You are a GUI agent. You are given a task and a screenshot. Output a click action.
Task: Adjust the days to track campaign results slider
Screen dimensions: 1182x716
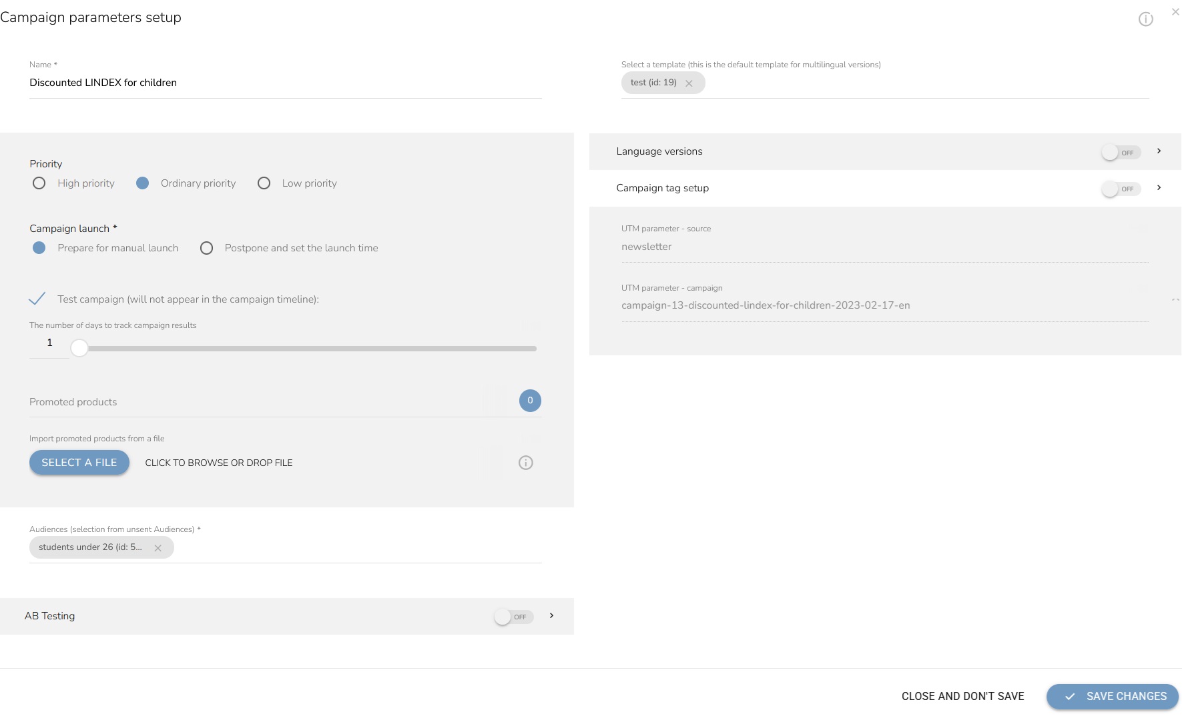pos(79,347)
